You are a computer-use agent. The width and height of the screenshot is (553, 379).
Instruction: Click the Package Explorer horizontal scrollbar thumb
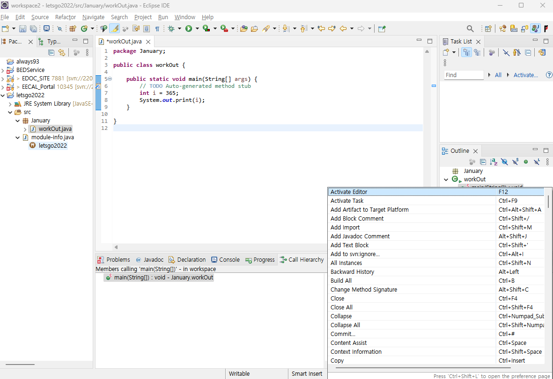pyautogui.click(x=20, y=365)
